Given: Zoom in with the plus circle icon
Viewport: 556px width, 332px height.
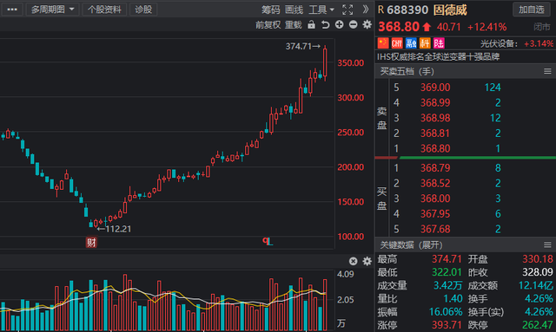Looking at the screenshot, I should (x=340, y=24).
